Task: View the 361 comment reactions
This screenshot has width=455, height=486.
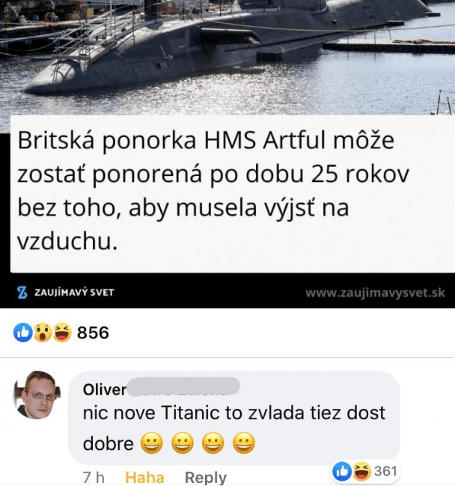Action: pos(385,472)
